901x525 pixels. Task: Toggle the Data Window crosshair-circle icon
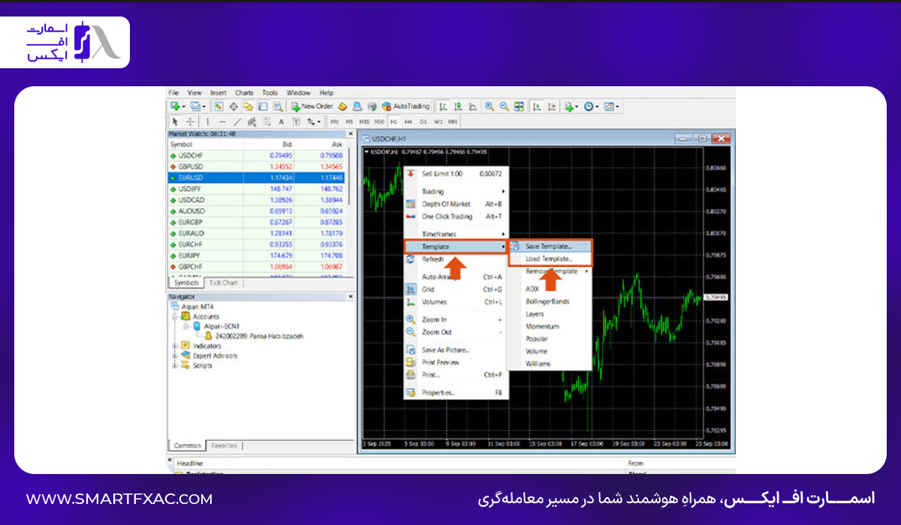pos(234,106)
